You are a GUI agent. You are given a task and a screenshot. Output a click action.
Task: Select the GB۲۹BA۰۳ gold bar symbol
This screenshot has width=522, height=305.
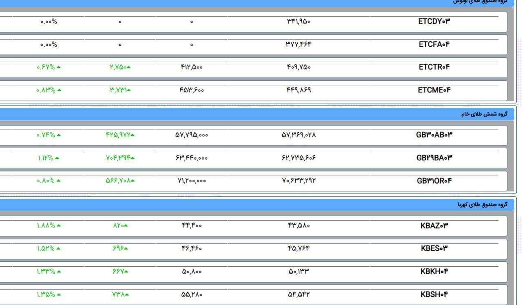434,158
